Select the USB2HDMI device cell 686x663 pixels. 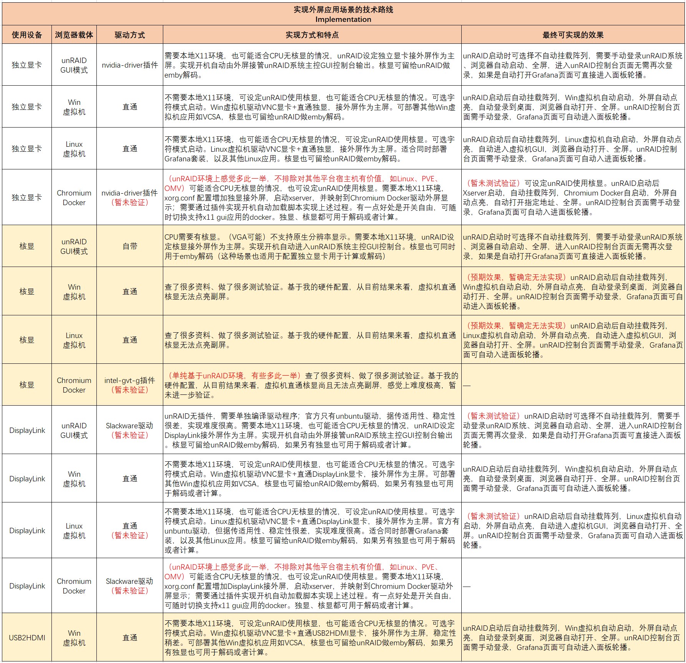coord(27,637)
